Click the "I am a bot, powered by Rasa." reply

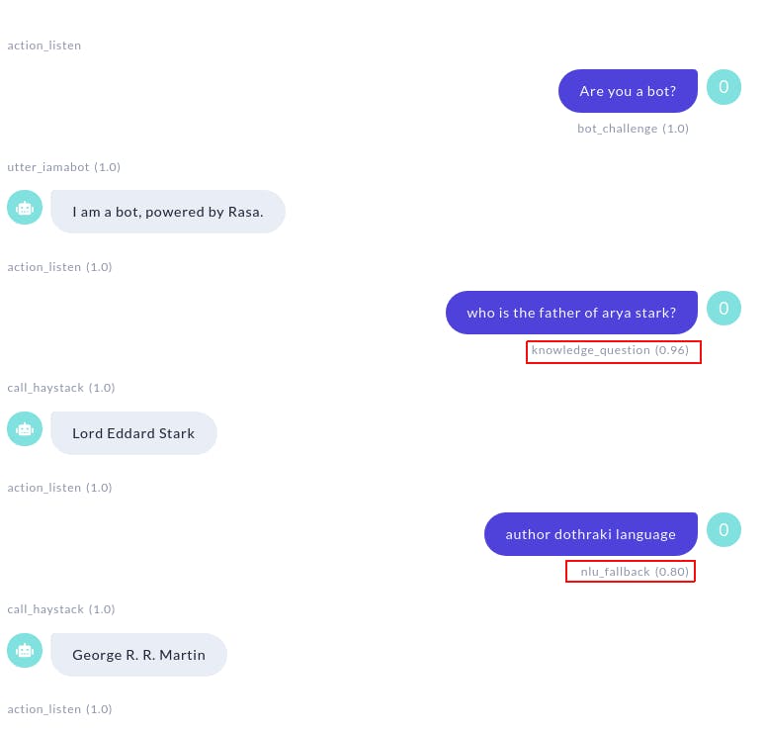pyautogui.click(x=168, y=212)
